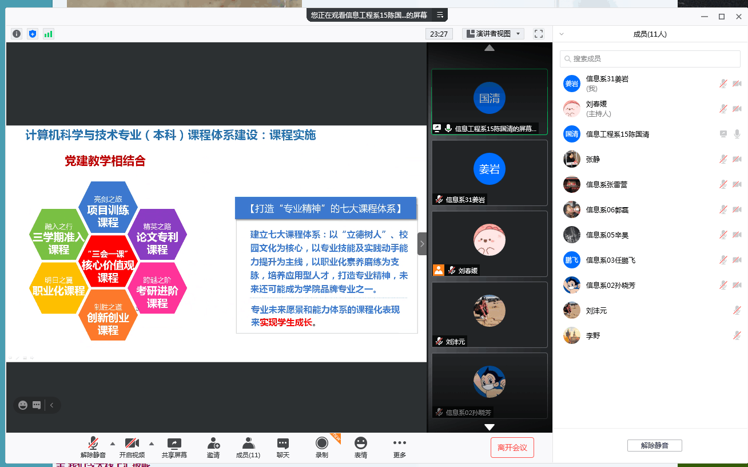
Task: Toggle the Members (成员) panel in the toolbar
Action: pyautogui.click(x=248, y=448)
